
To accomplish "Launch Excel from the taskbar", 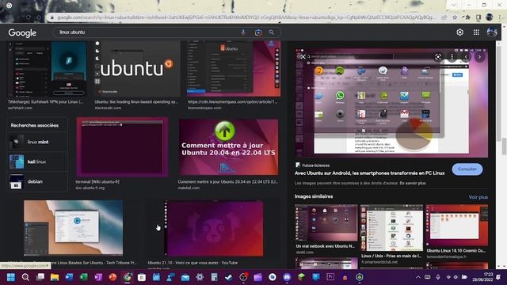I will coord(84,277).
